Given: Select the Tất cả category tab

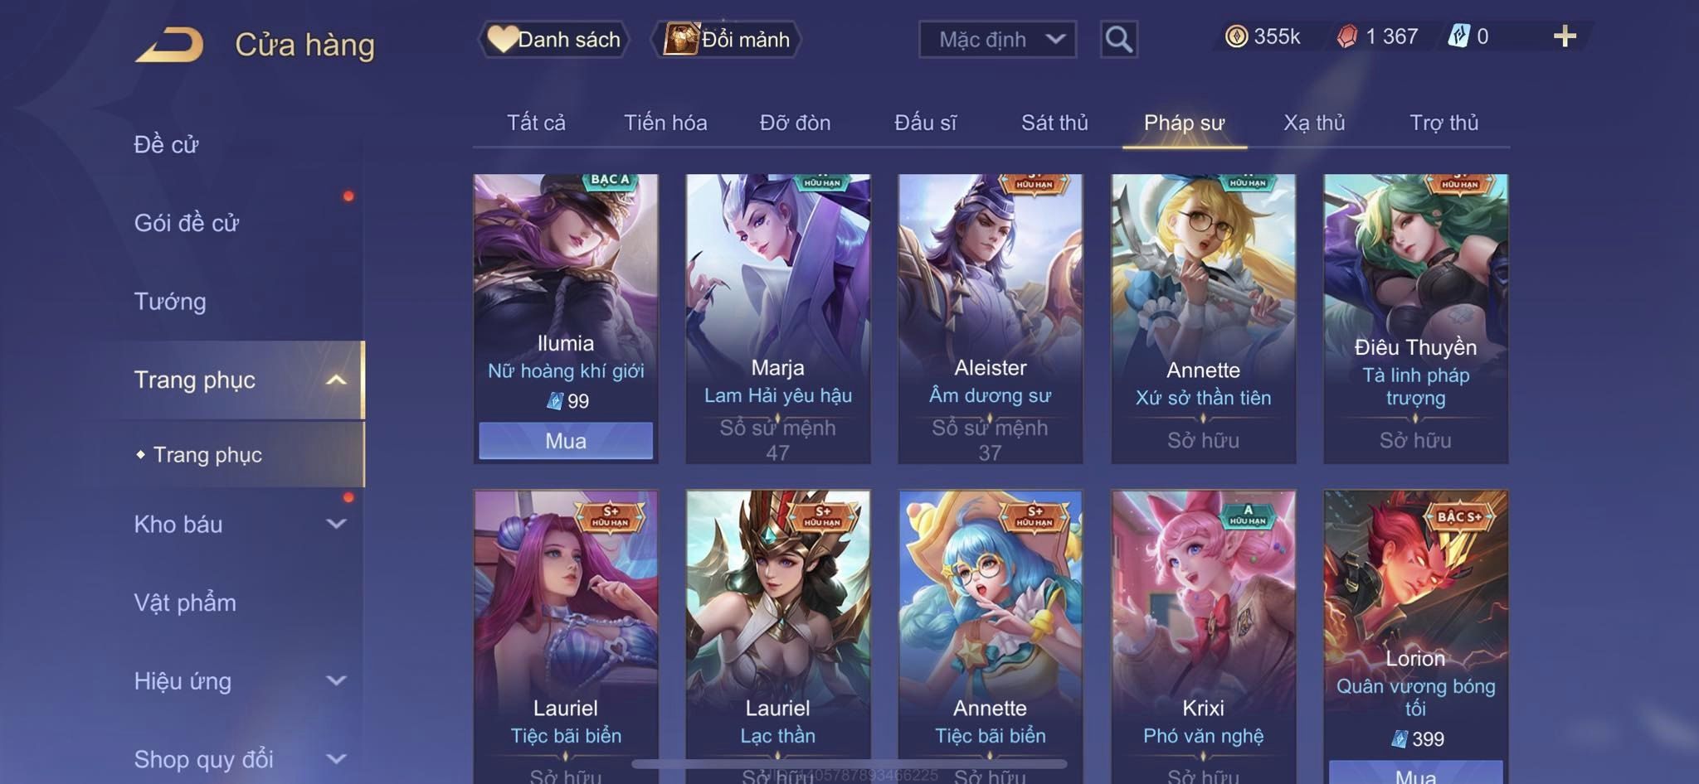Looking at the screenshot, I should pyautogui.click(x=536, y=123).
